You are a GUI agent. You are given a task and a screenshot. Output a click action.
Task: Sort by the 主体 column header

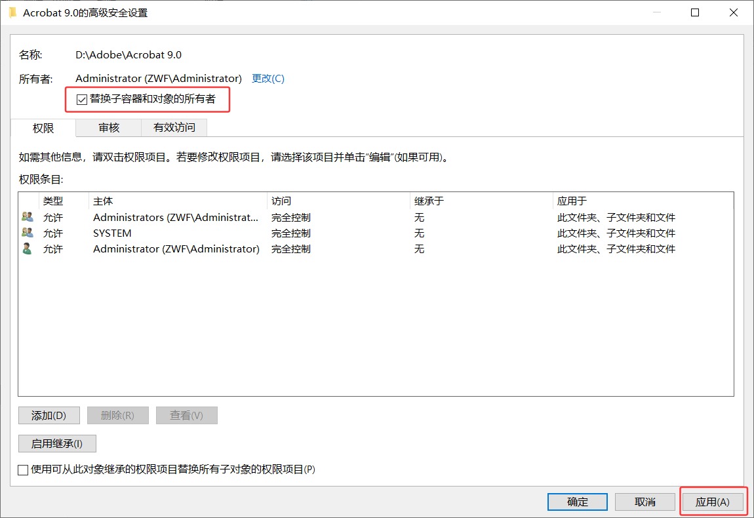click(178, 201)
